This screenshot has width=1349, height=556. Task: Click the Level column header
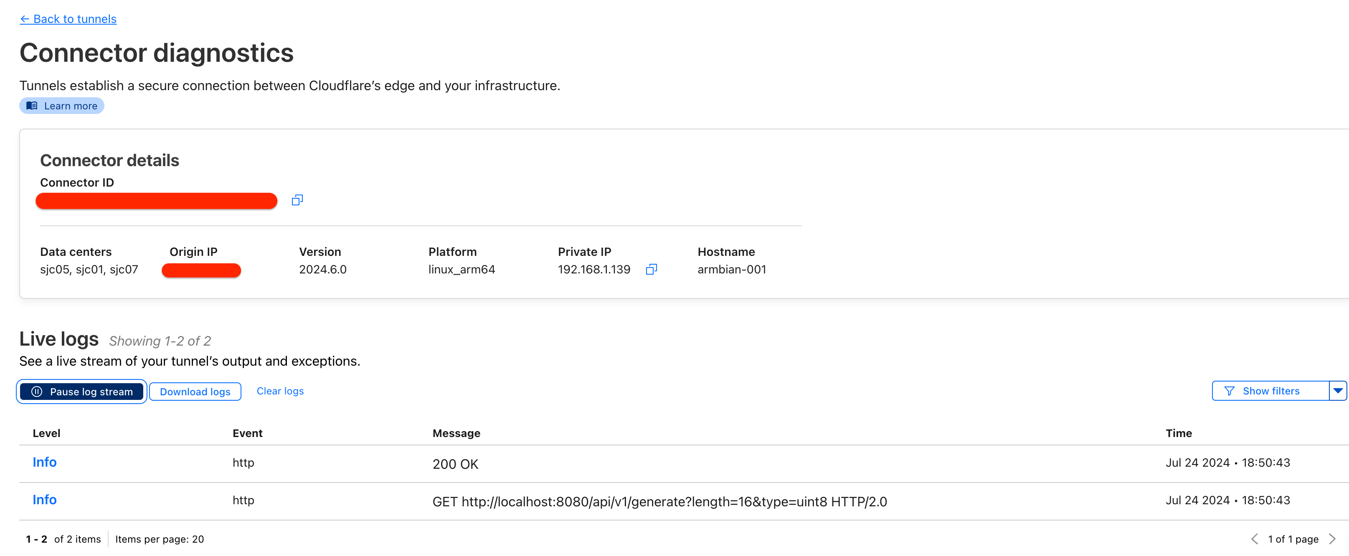pyautogui.click(x=46, y=433)
